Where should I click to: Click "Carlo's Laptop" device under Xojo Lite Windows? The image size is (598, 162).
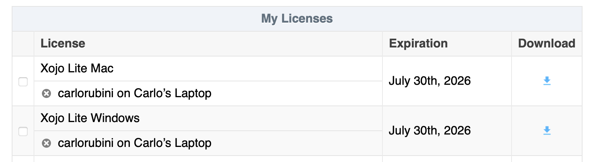(x=173, y=143)
